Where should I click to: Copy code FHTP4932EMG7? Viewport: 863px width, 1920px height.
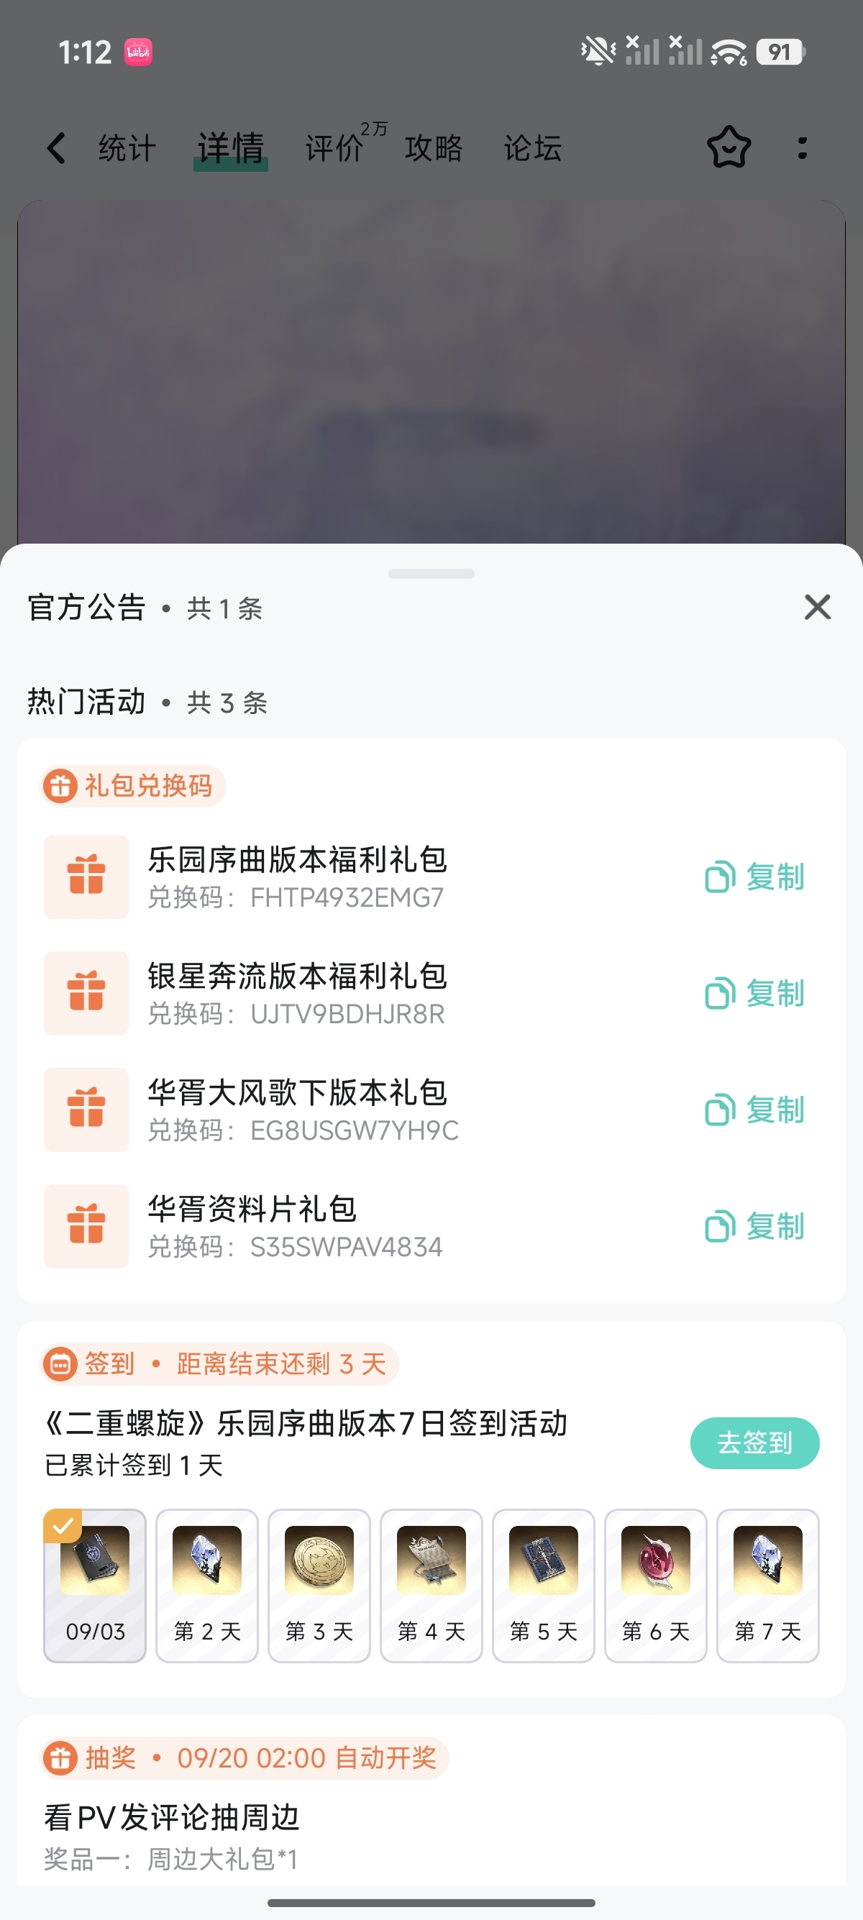(755, 877)
